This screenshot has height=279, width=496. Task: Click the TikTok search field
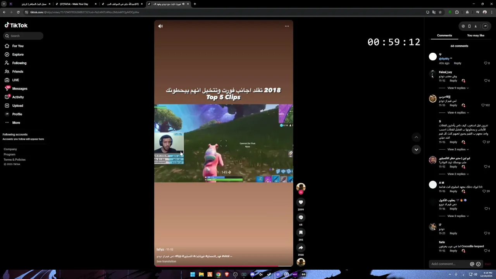[23, 36]
